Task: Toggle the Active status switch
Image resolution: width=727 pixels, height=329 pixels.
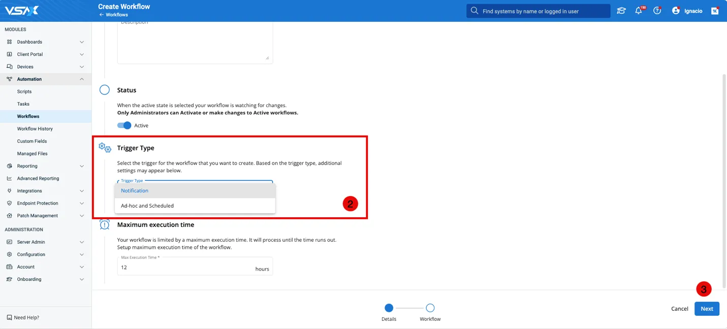Action: pos(124,125)
